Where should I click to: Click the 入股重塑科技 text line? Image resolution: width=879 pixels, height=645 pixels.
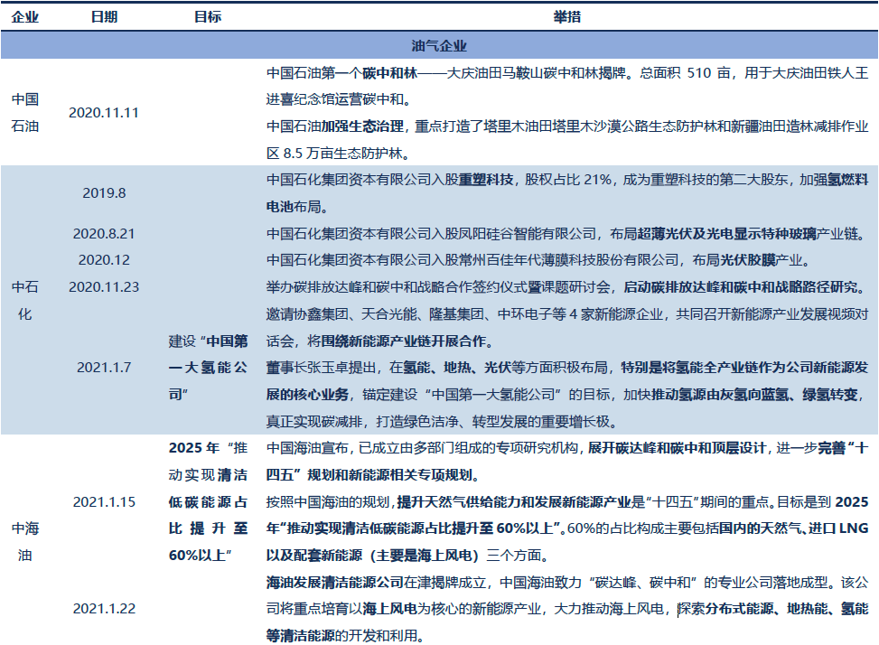[x=567, y=180]
